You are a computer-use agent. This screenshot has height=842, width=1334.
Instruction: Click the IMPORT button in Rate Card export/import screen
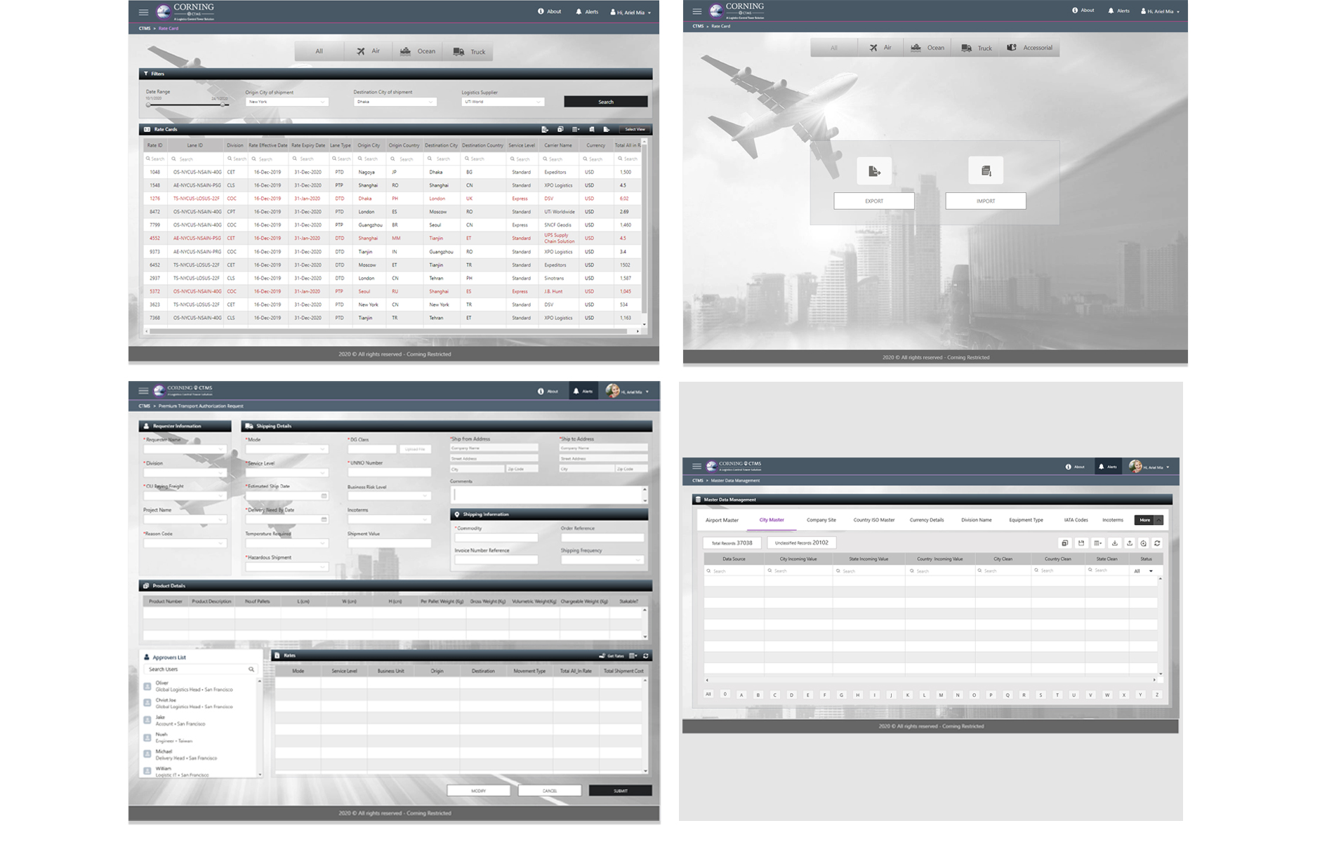[986, 201]
